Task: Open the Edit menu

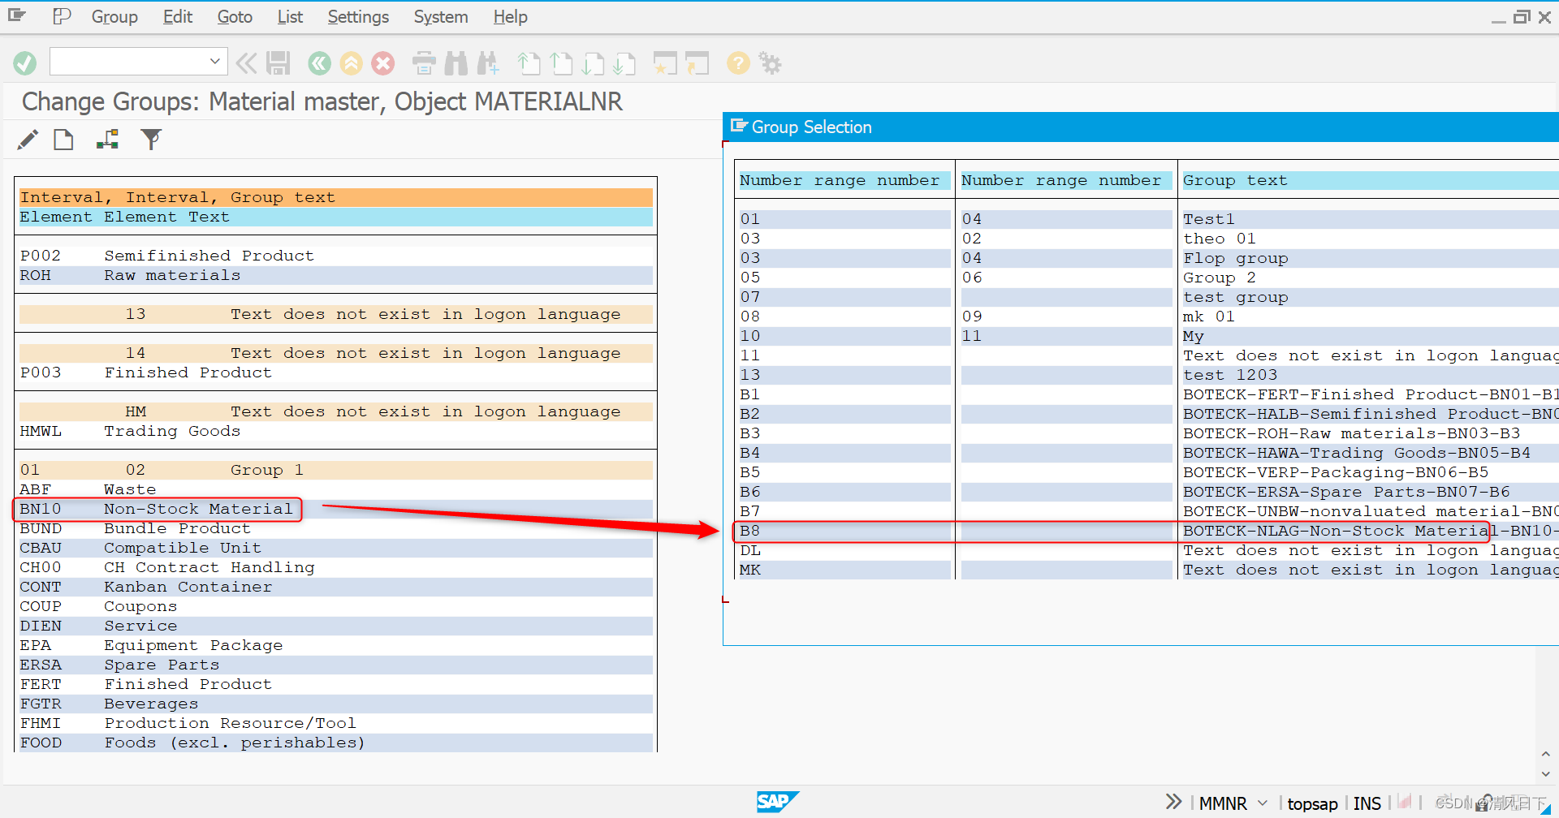Action: click(177, 16)
